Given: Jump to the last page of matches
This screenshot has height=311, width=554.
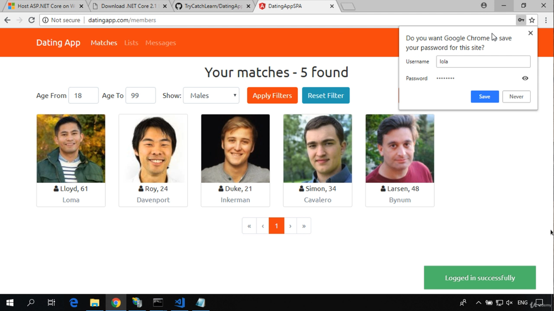Looking at the screenshot, I should (304, 226).
